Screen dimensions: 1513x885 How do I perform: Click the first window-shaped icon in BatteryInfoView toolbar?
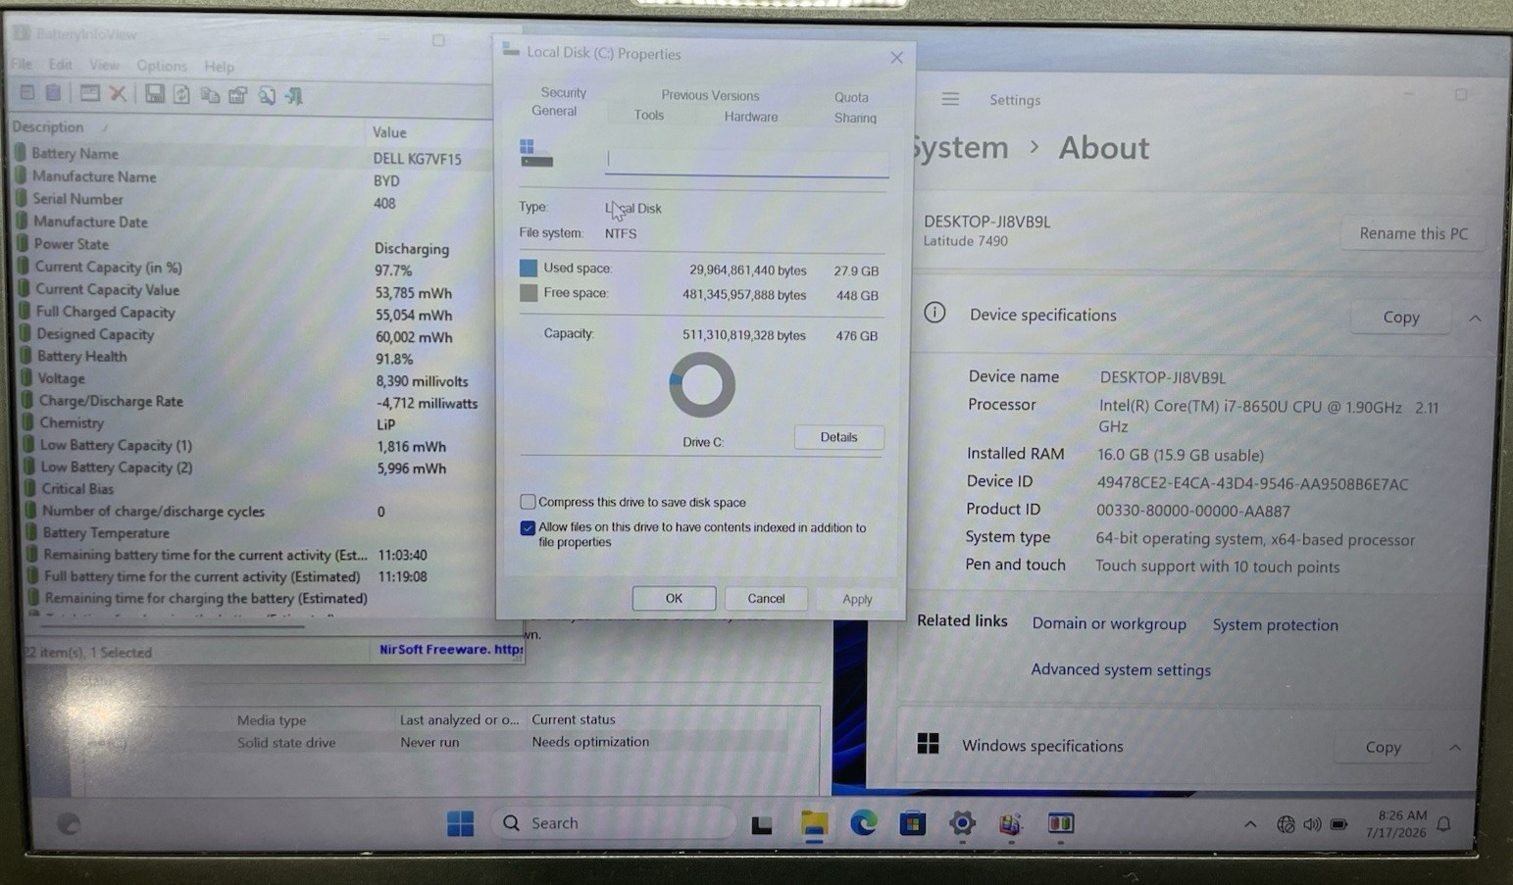click(x=27, y=93)
